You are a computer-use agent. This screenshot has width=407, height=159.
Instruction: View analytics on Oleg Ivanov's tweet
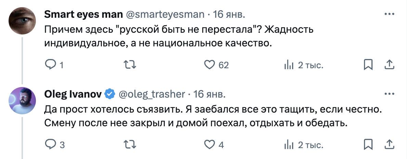289,145
